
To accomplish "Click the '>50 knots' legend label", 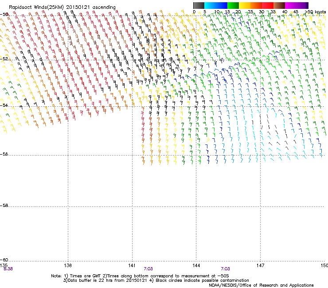I will point(316,12).
